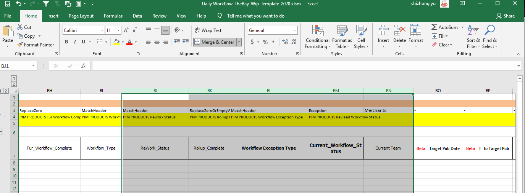Apply the yellow fill color

coord(117,42)
